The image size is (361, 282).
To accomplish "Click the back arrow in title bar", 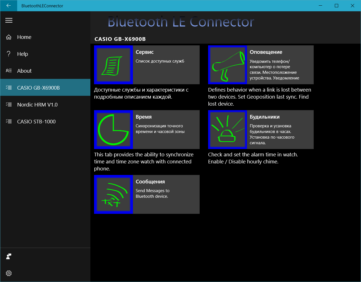I will click(8, 6).
